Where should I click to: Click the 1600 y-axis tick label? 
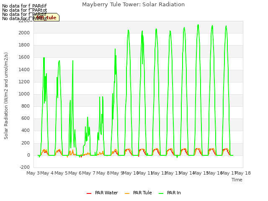pyautogui.click(x=24, y=57)
